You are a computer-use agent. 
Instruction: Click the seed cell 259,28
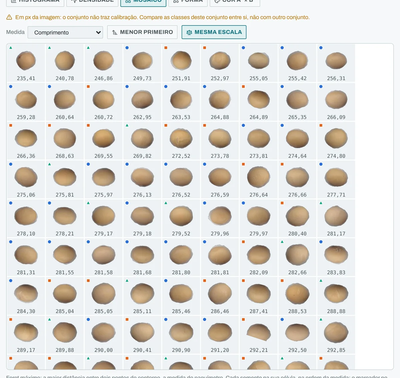26,102
